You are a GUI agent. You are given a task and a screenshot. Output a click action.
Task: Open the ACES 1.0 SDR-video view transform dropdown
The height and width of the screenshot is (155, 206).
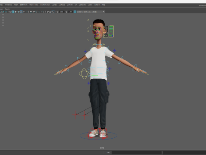tap(91, 12)
